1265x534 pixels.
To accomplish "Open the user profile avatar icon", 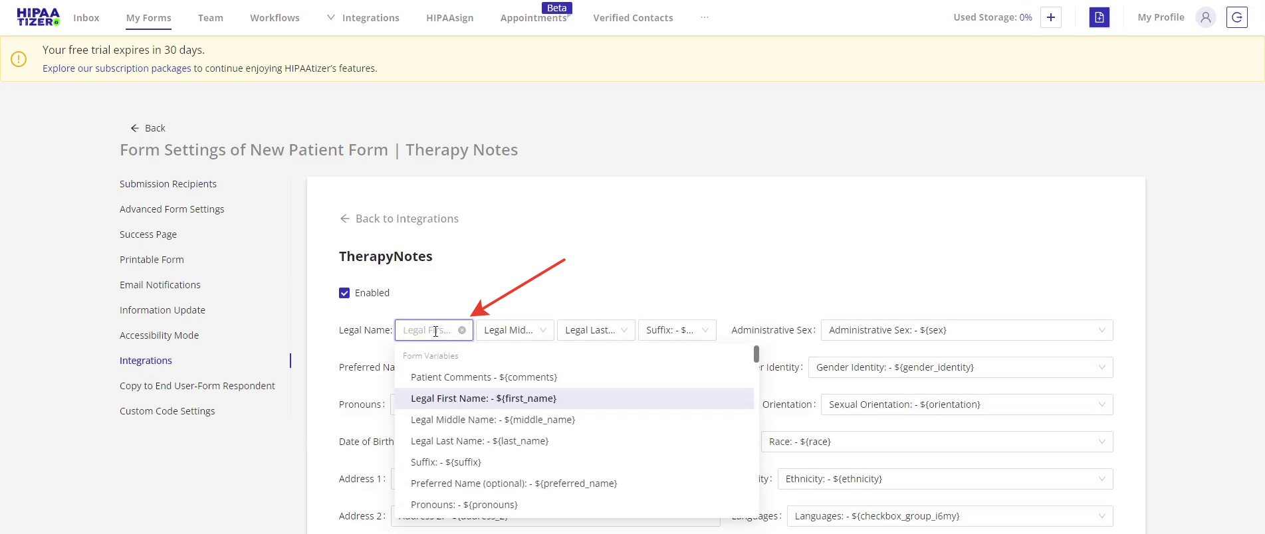I will 1205,17.
